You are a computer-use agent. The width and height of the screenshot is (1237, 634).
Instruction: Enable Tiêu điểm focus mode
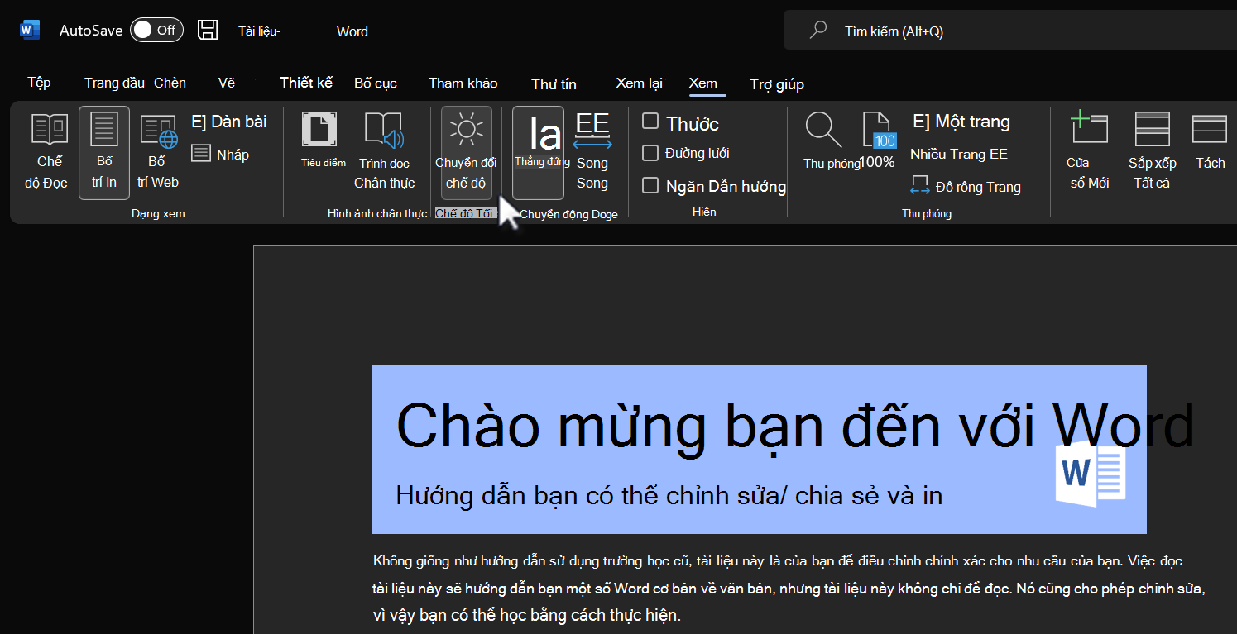point(324,141)
